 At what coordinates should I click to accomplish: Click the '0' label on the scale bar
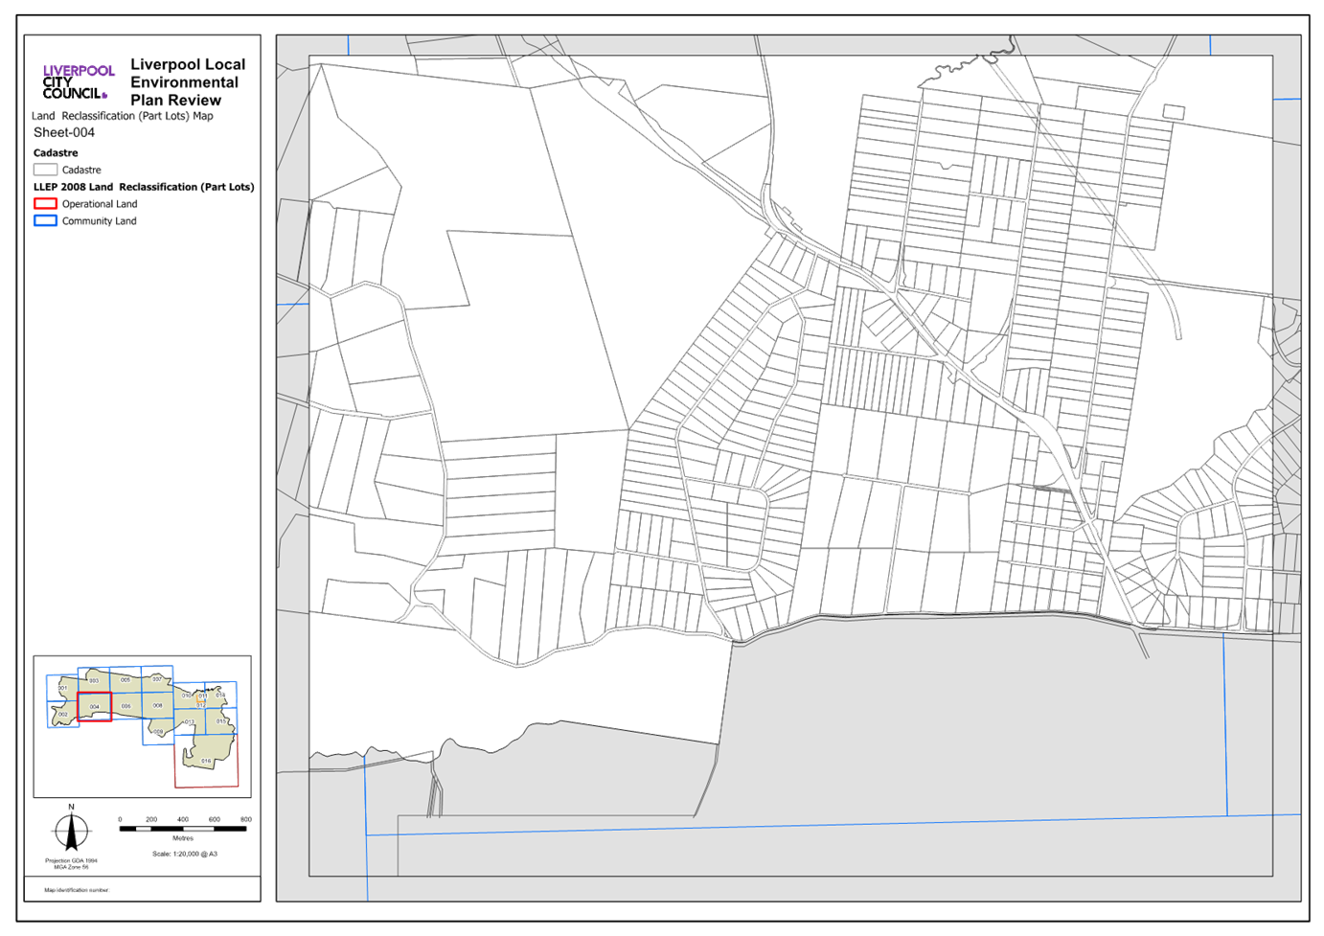[120, 819]
